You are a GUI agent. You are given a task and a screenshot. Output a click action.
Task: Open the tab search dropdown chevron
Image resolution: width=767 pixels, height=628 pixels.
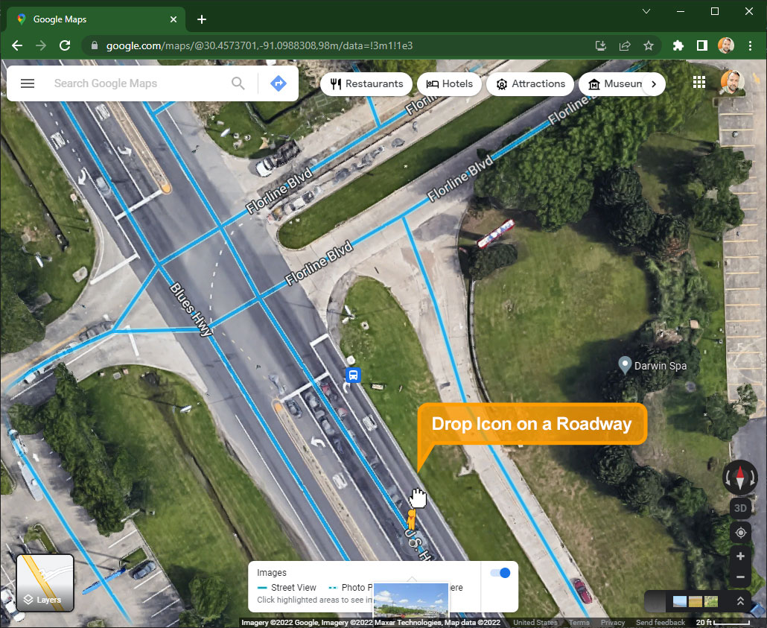tap(646, 11)
